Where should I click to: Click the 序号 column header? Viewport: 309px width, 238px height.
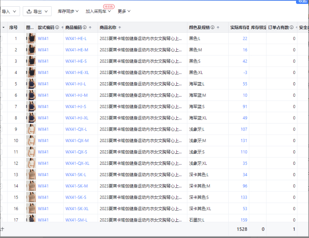[14, 28]
